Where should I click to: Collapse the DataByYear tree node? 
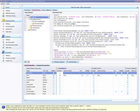pos(27,17)
